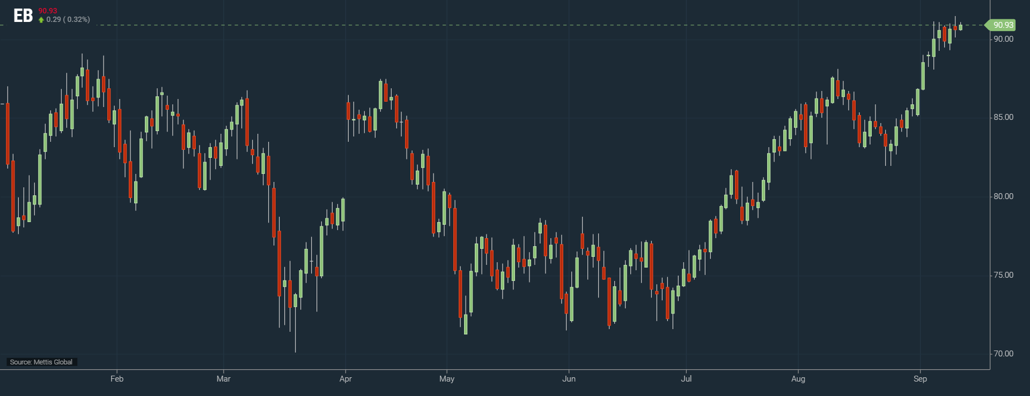This screenshot has width=1030, height=396.
Task: Select the May label on time axis
Action: pyautogui.click(x=446, y=379)
